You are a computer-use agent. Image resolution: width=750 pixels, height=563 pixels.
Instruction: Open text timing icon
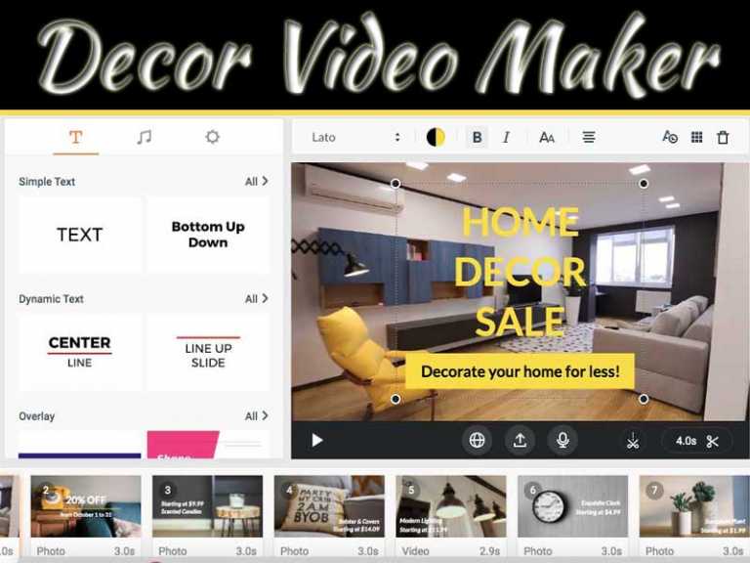pyautogui.click(x=670, y=138)
